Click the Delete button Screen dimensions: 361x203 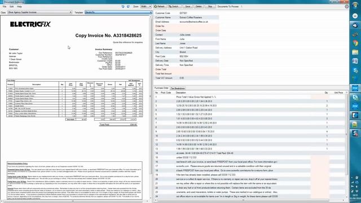[199, 6]
